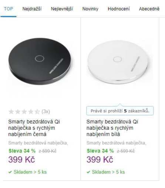The height and width of the screenshot is (188, 165).
Task: Open the Novinky tab
Action: [90, 9]
